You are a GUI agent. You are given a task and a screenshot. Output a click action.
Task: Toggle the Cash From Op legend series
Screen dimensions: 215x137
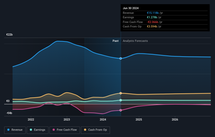coord(95,130)
